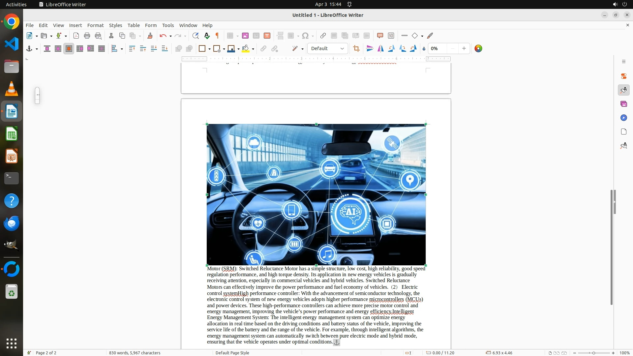Enable Wrap Off (None) for image

click(x=47, y=49)
